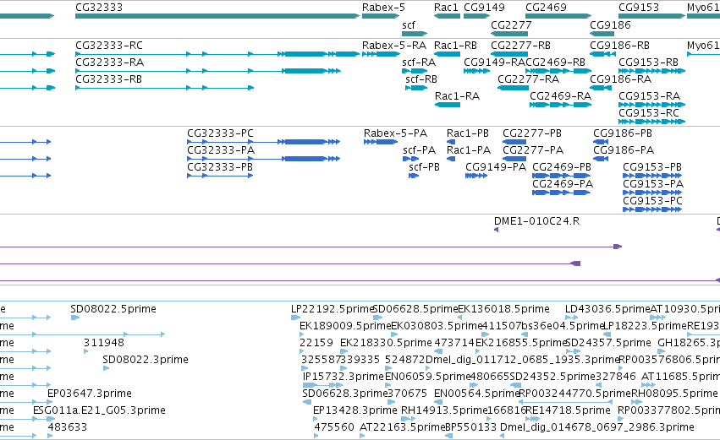Click protein CG9149-PA
The image size is (720, 440).
[x=496, y=167]
